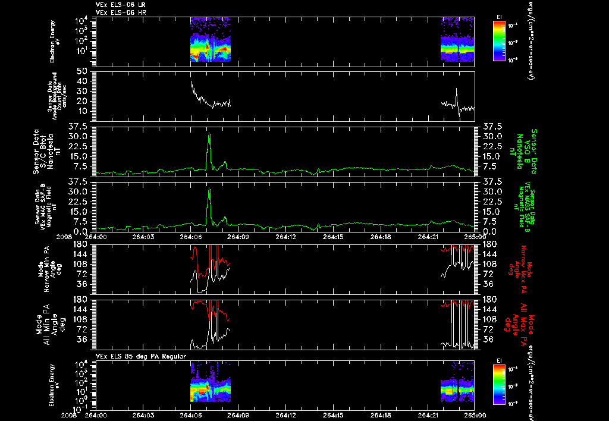The image size is (609, 421).
Task: Click the '264:18' label on the bottom time axis
Action: click(380, 415)
